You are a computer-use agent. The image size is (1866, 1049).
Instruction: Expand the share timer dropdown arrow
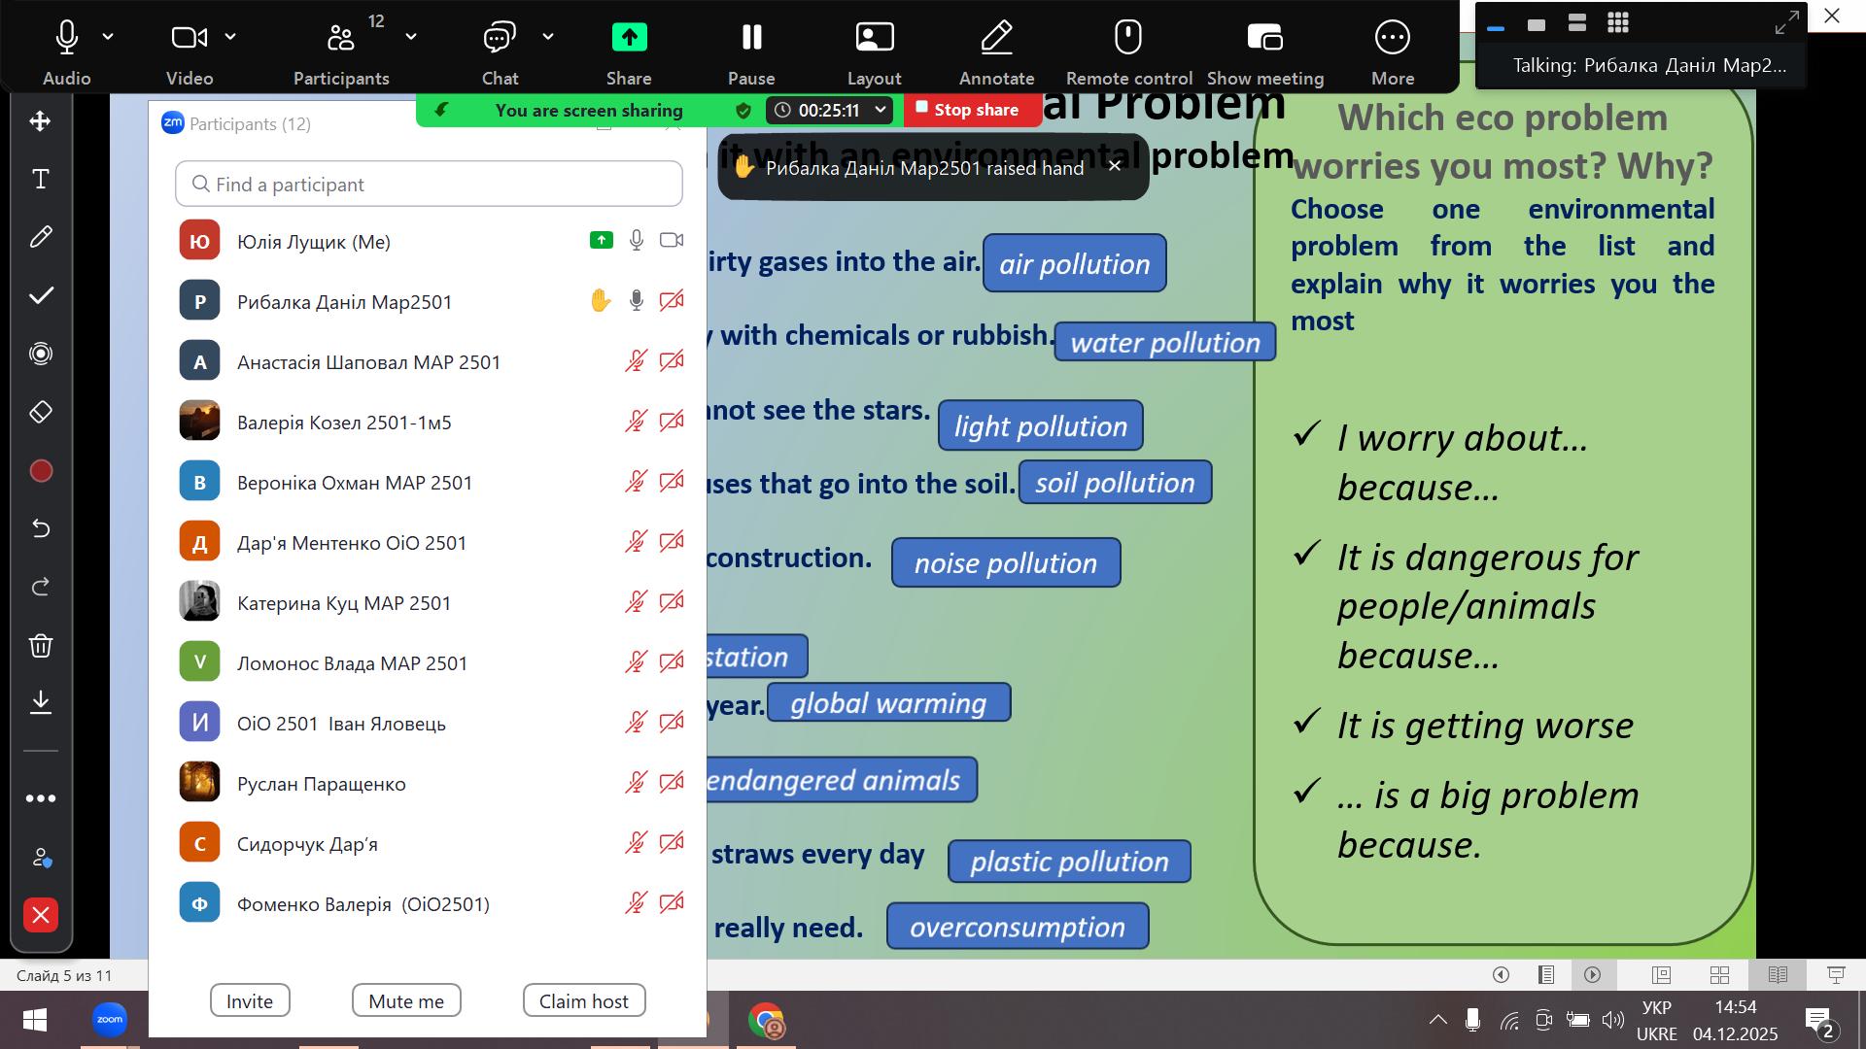coord(881,110)
